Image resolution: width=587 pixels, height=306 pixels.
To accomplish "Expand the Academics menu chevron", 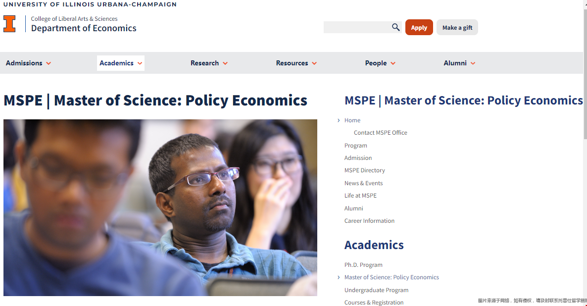I will click(x=140, y=64).
